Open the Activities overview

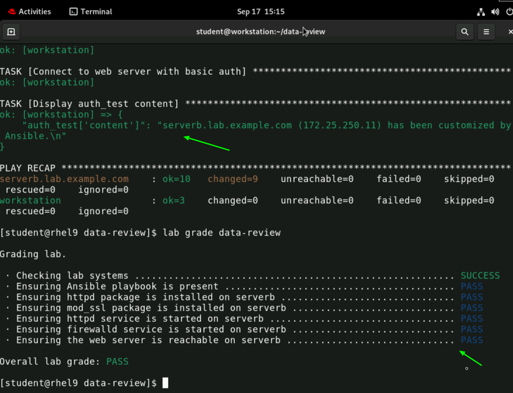coord(34,11)
